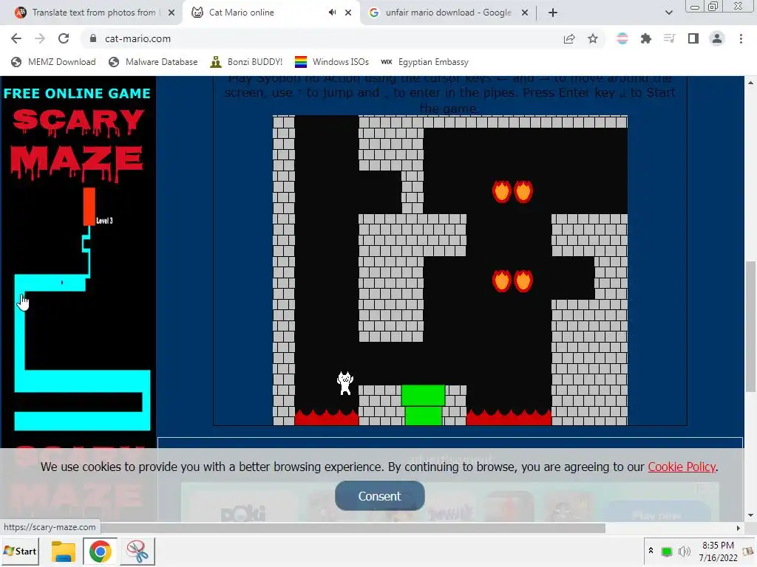Open the Bonzi BUDDY! bookmark
This screenshot has height=567, width=757.
(246, 62)
